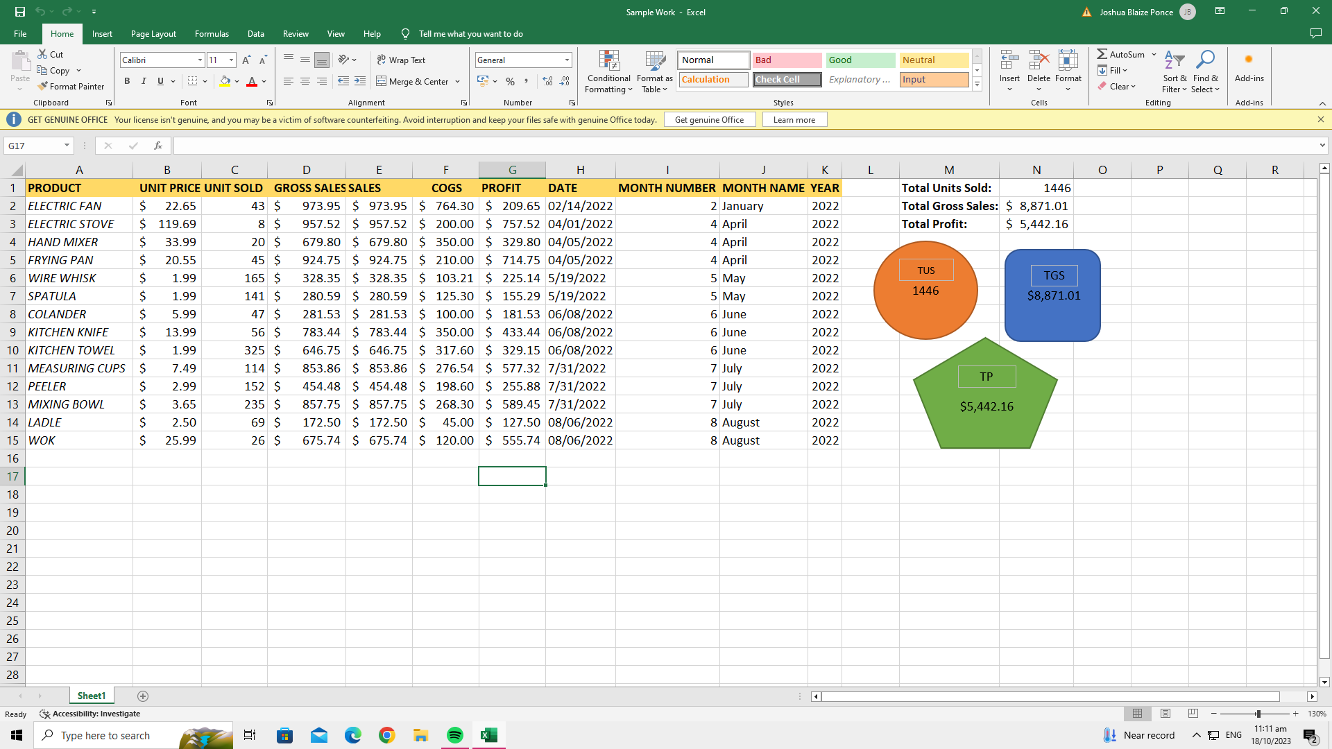1332x749 pixels.
Task: Click Decrease Decimal icon
Action: 565,81
